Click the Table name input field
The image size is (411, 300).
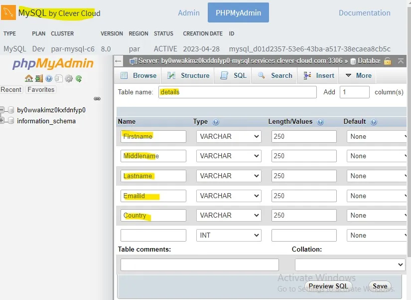(x=238, y=92)
